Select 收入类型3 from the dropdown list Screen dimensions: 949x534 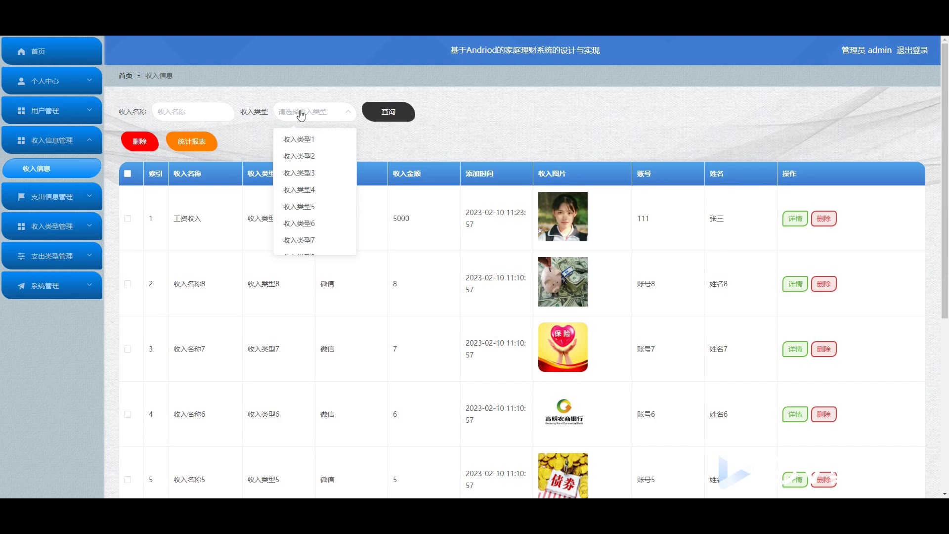click(315, 173)
